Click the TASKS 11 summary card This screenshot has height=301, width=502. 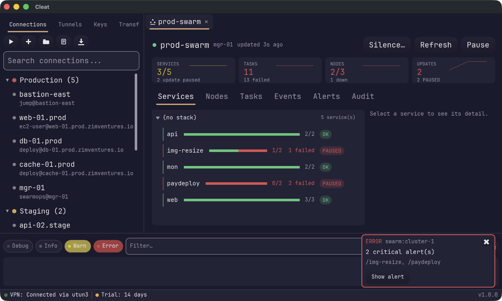(280, 70)
